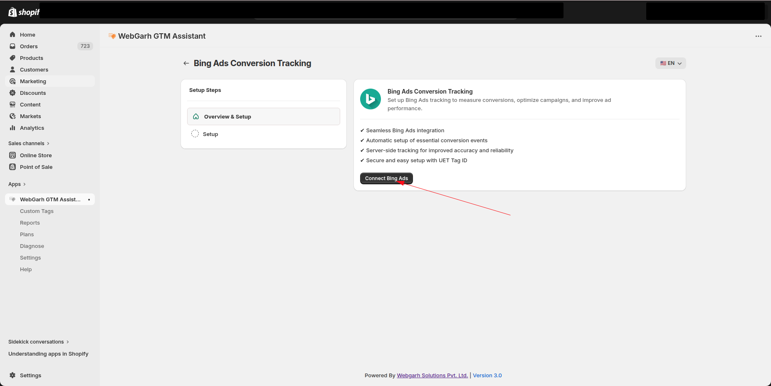771x386 pixels.
Task: Click the Version 3.0 link
Action: click(487, 375)
